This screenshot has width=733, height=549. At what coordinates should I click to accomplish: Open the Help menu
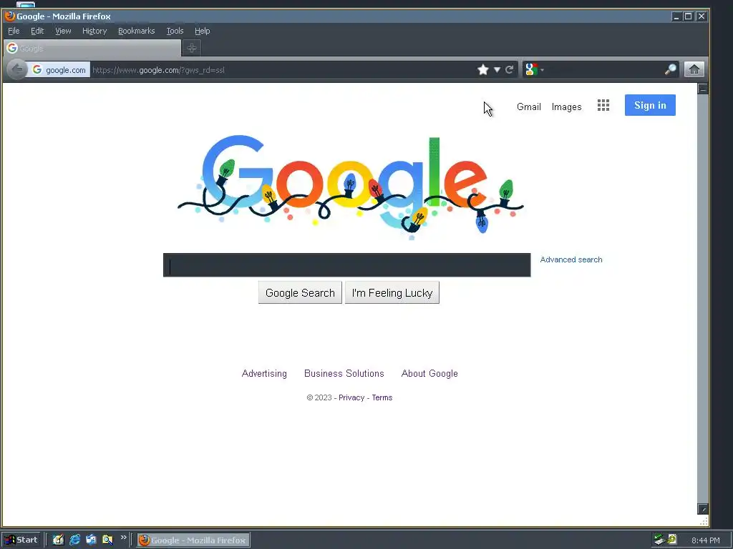click(x=202, y=31)
